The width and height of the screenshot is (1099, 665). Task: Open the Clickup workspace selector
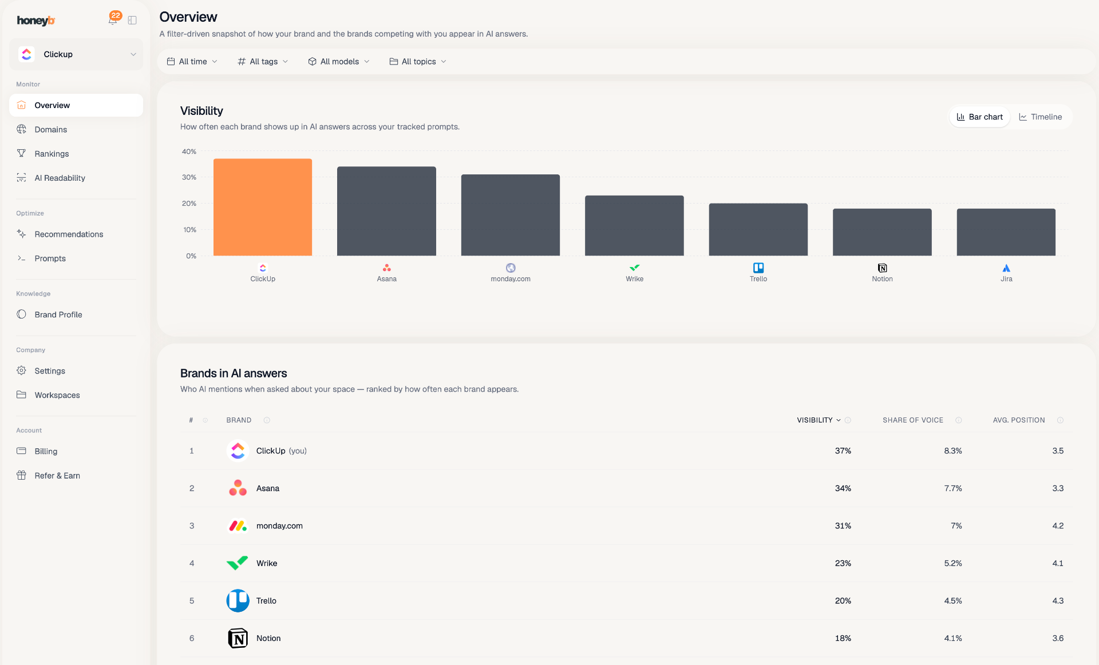76,54
